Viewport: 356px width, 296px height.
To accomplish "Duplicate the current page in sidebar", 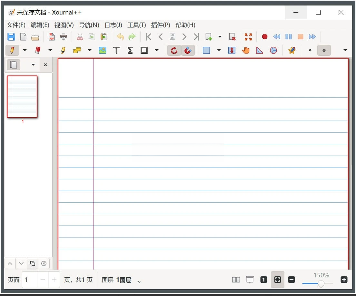I will tap(33, 263).
